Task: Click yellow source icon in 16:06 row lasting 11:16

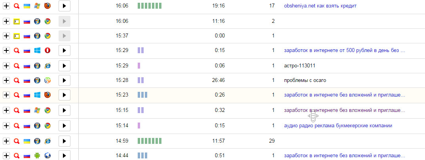Action: pyautogui.click(x=17, y=21)
